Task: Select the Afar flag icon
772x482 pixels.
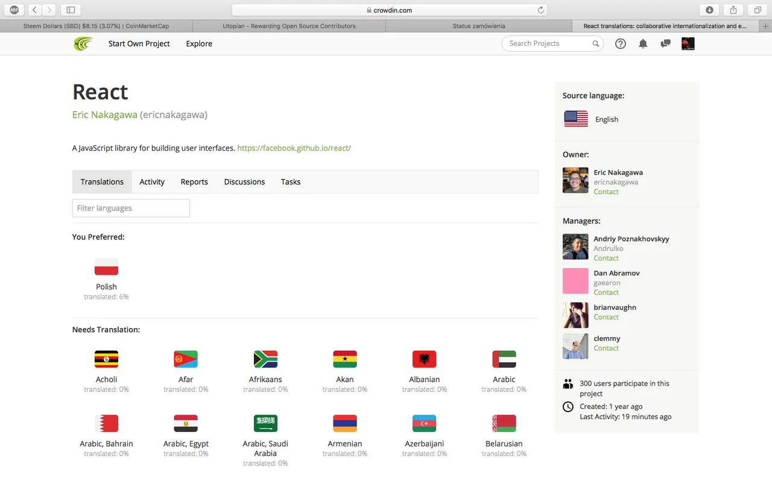Action: coord(186,359)
